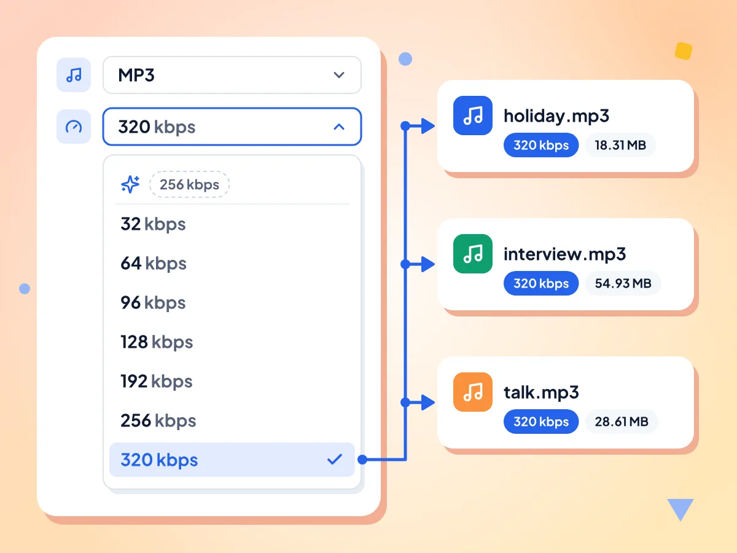Screen dimensions: 737x553
Task: Click the music note format icon
Action: pos(74,75)
